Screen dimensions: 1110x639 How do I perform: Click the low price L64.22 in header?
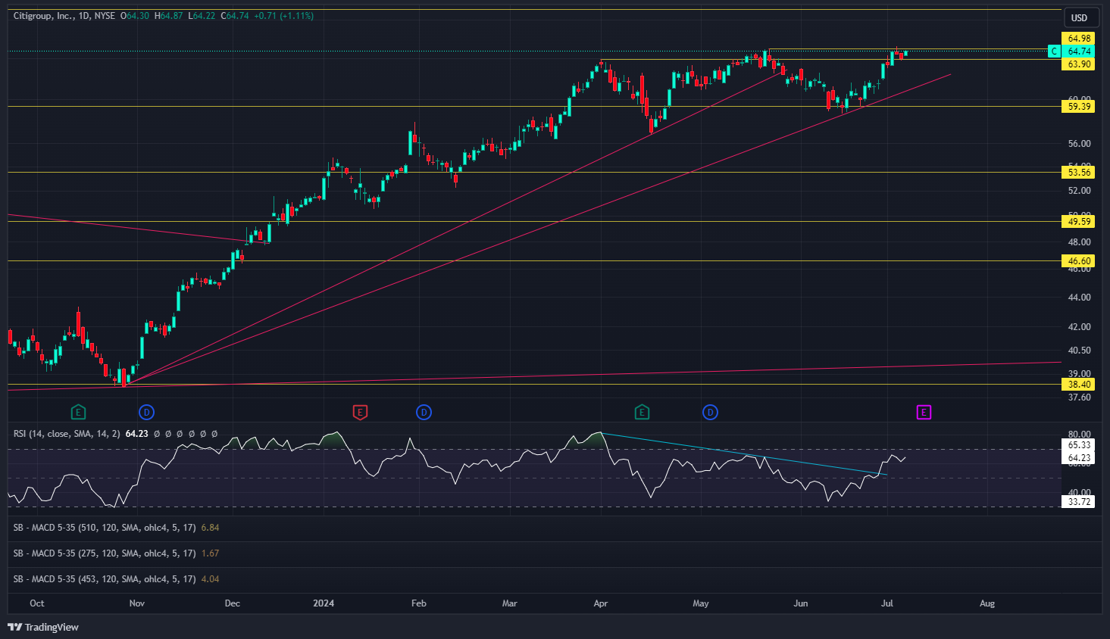pos(202,16)
